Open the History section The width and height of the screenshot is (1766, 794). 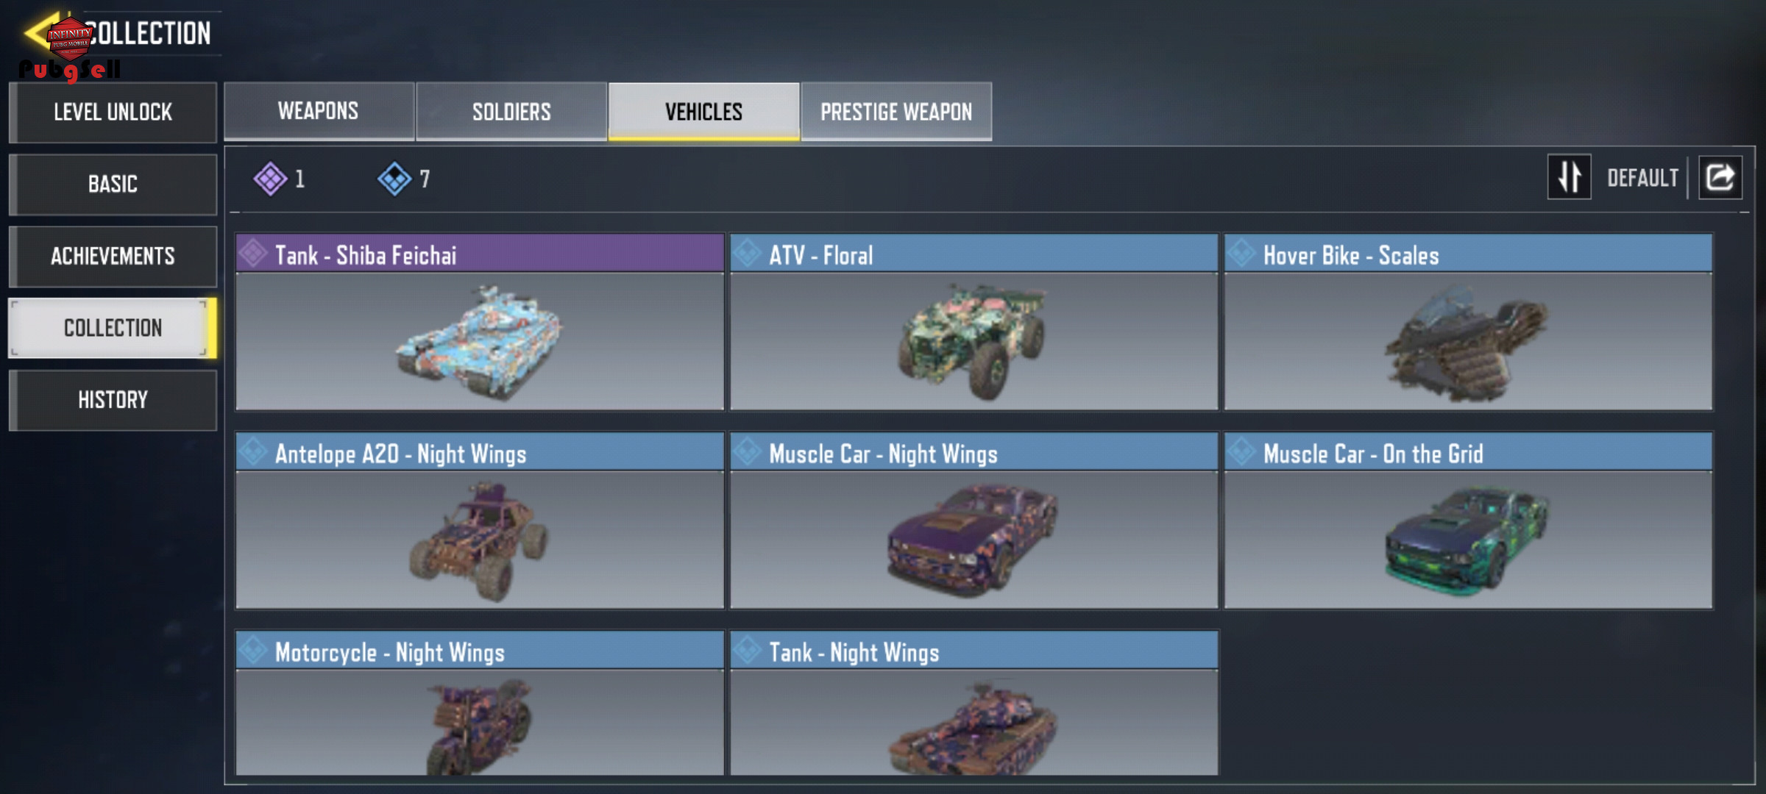pos(113,400)
